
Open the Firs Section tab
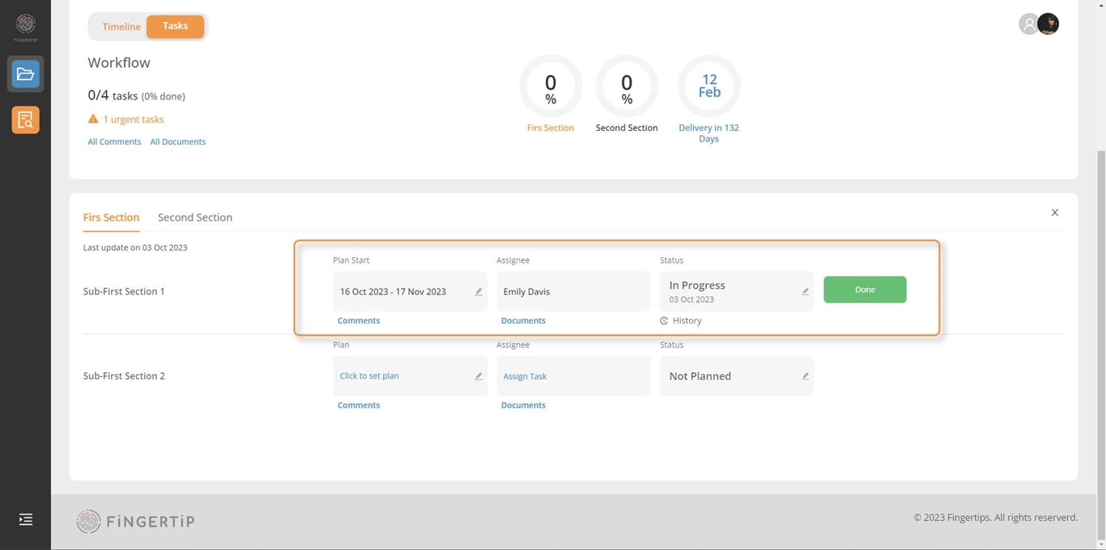[x=111, y=218]
